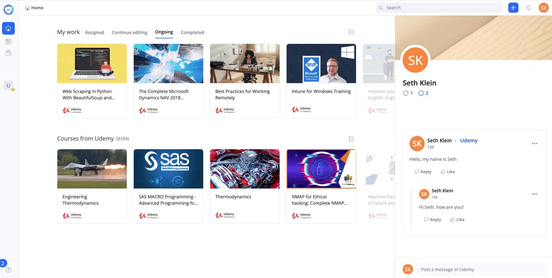Like the 'Hi Seth, how are you?' reply
552x278 pixels.
tap(457, 220)
